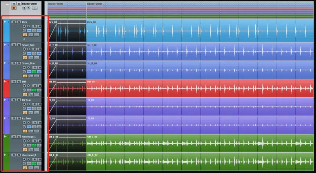Mute the Snare_Btm track
Screen dimensions: 316x173
[x=13, y=63]
